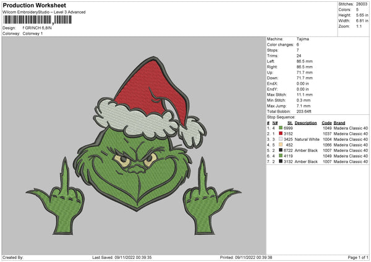Click the Machine value 'Tajima'
The height and width of the screenshot is (262, 371).
(x=302, y=39)
